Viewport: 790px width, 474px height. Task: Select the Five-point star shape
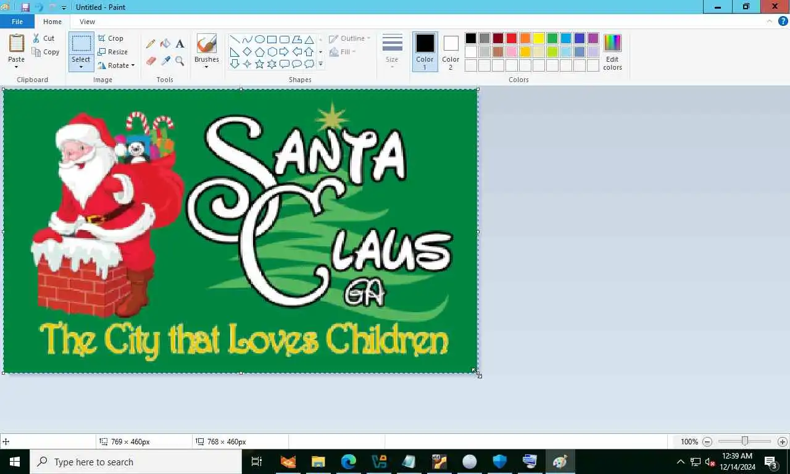tap(259, 64)
